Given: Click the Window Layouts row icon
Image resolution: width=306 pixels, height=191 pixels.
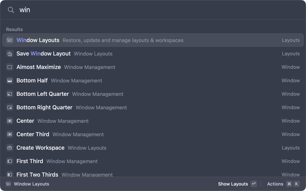Looking at the screenshot, I should 10,40.
